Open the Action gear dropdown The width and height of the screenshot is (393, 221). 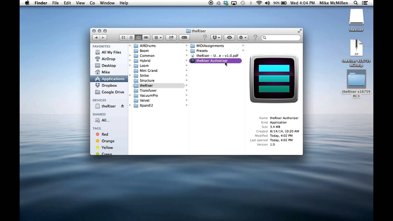click(243, 37)
